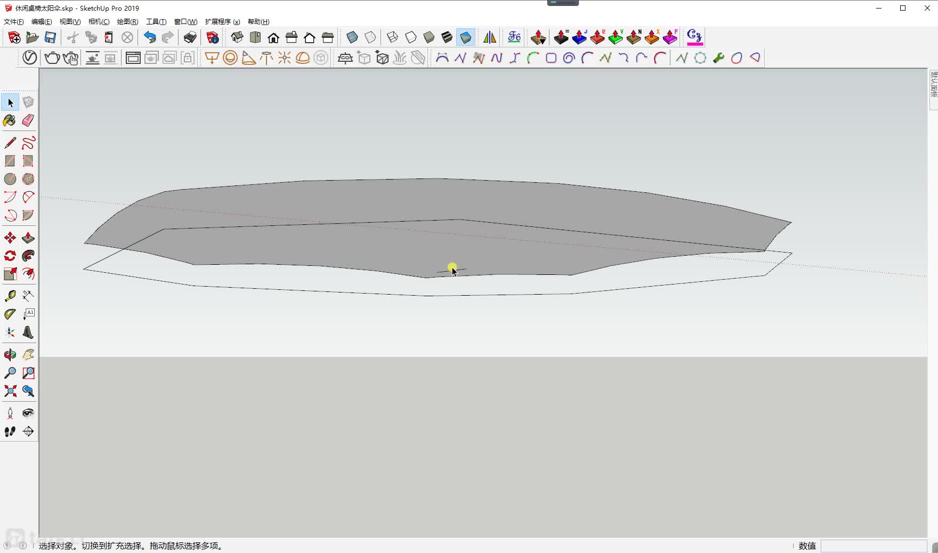
Task: Open the 文件(F) menu
Action: point(14,22)
